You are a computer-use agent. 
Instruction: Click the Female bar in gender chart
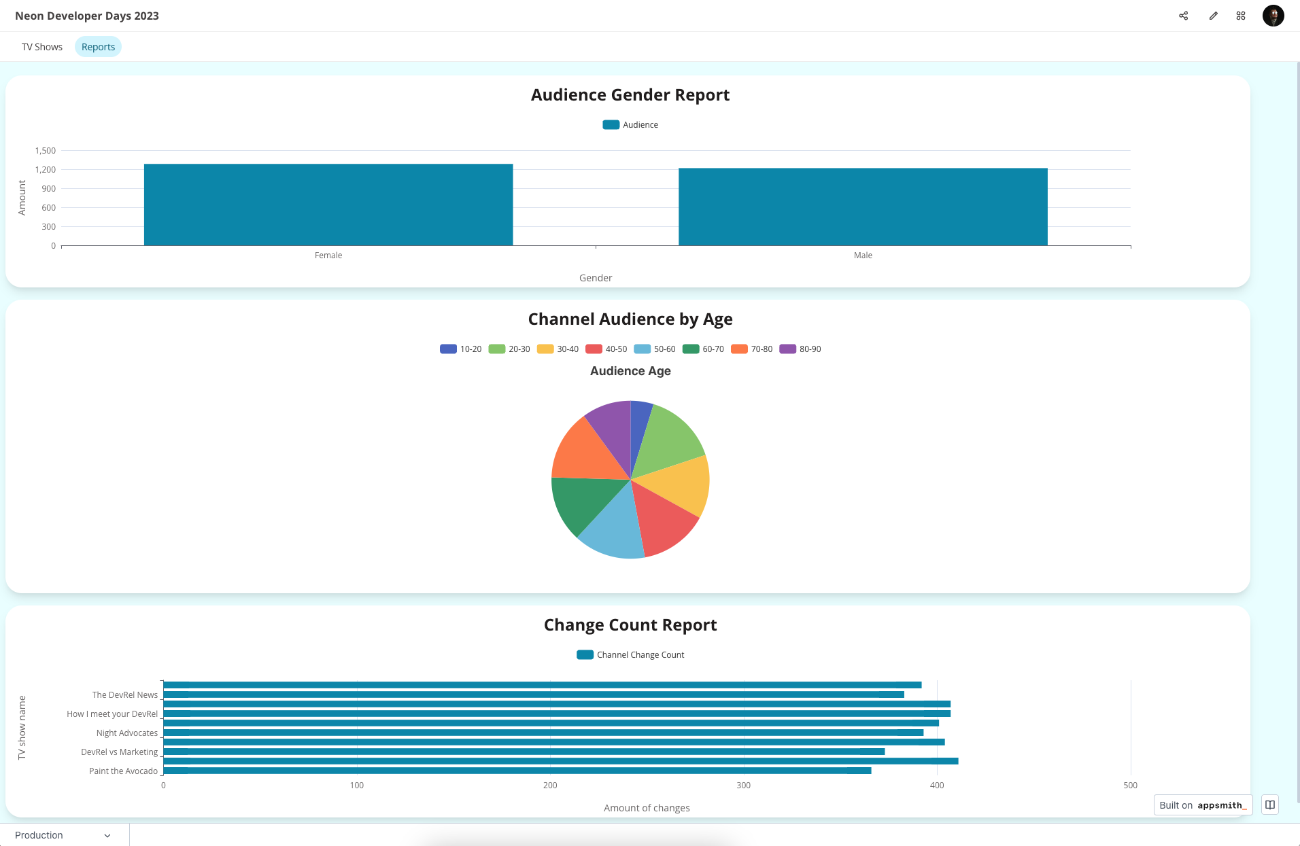[328, 205]
